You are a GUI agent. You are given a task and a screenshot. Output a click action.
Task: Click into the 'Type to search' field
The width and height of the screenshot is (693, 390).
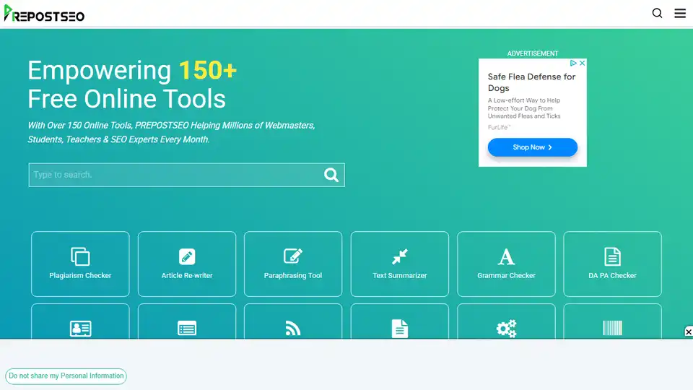pos(173,175)
